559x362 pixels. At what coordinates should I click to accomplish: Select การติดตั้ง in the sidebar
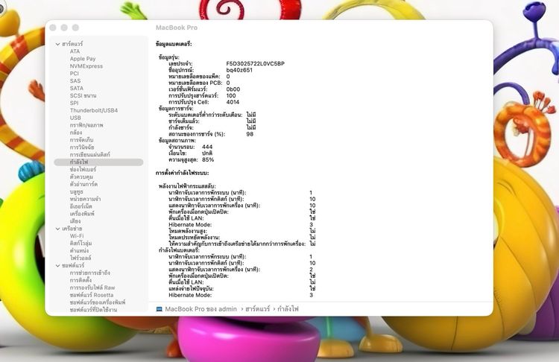[80, 280]
